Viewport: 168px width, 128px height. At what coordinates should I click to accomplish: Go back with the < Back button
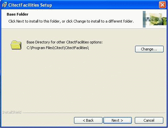point(88,120)
